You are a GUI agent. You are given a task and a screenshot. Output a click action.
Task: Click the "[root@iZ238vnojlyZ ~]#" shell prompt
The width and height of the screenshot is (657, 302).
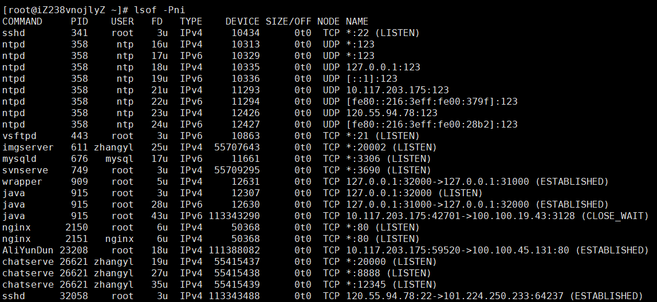click(65, 10)
